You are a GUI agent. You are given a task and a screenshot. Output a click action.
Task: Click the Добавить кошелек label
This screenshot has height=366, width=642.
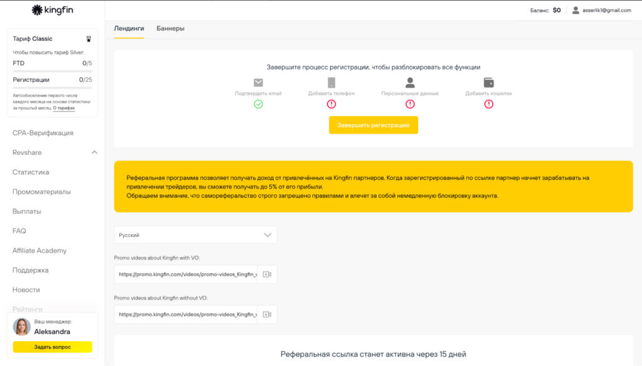[488, 93]
